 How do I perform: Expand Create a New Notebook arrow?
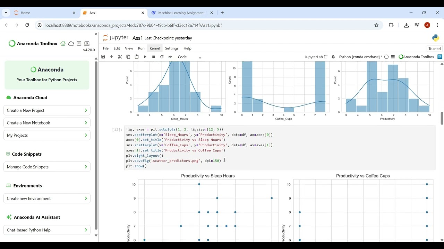tap(86, 123)
